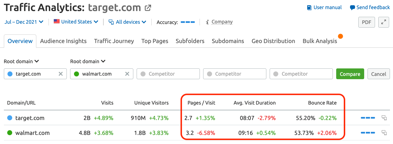The height and width of the screenshot is (144, 393).
Task: Open the Jul – Dec 2021 date dropdown
Action: [x=24, y=22]
